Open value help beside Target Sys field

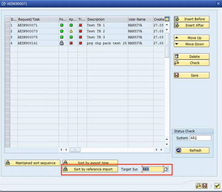tap(166, 169)
